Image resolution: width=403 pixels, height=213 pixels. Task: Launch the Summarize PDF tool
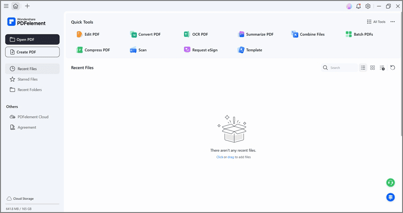point(256,34)
